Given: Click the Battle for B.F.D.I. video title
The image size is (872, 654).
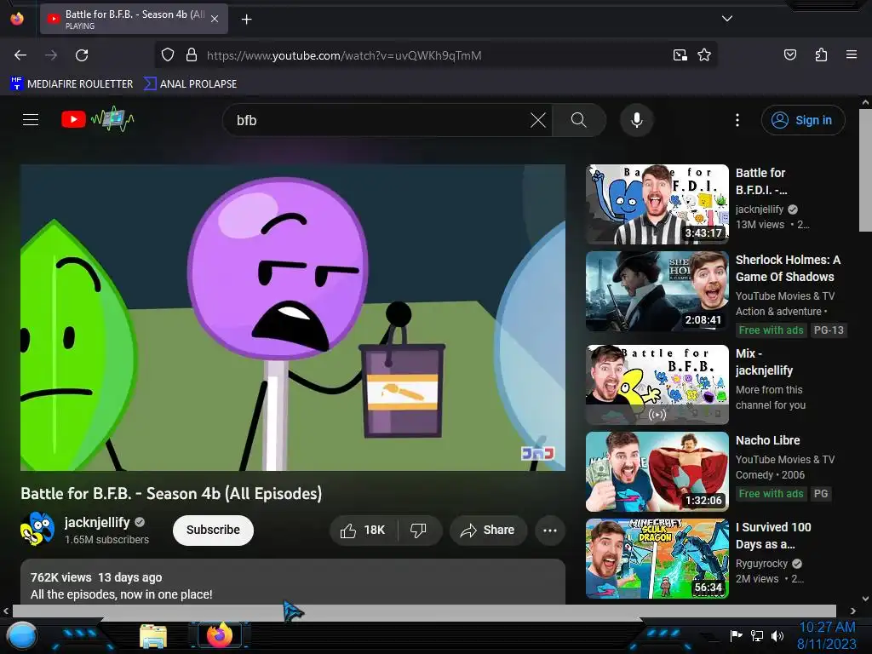Looking at the screenshot, I should (x=761, y=181).
